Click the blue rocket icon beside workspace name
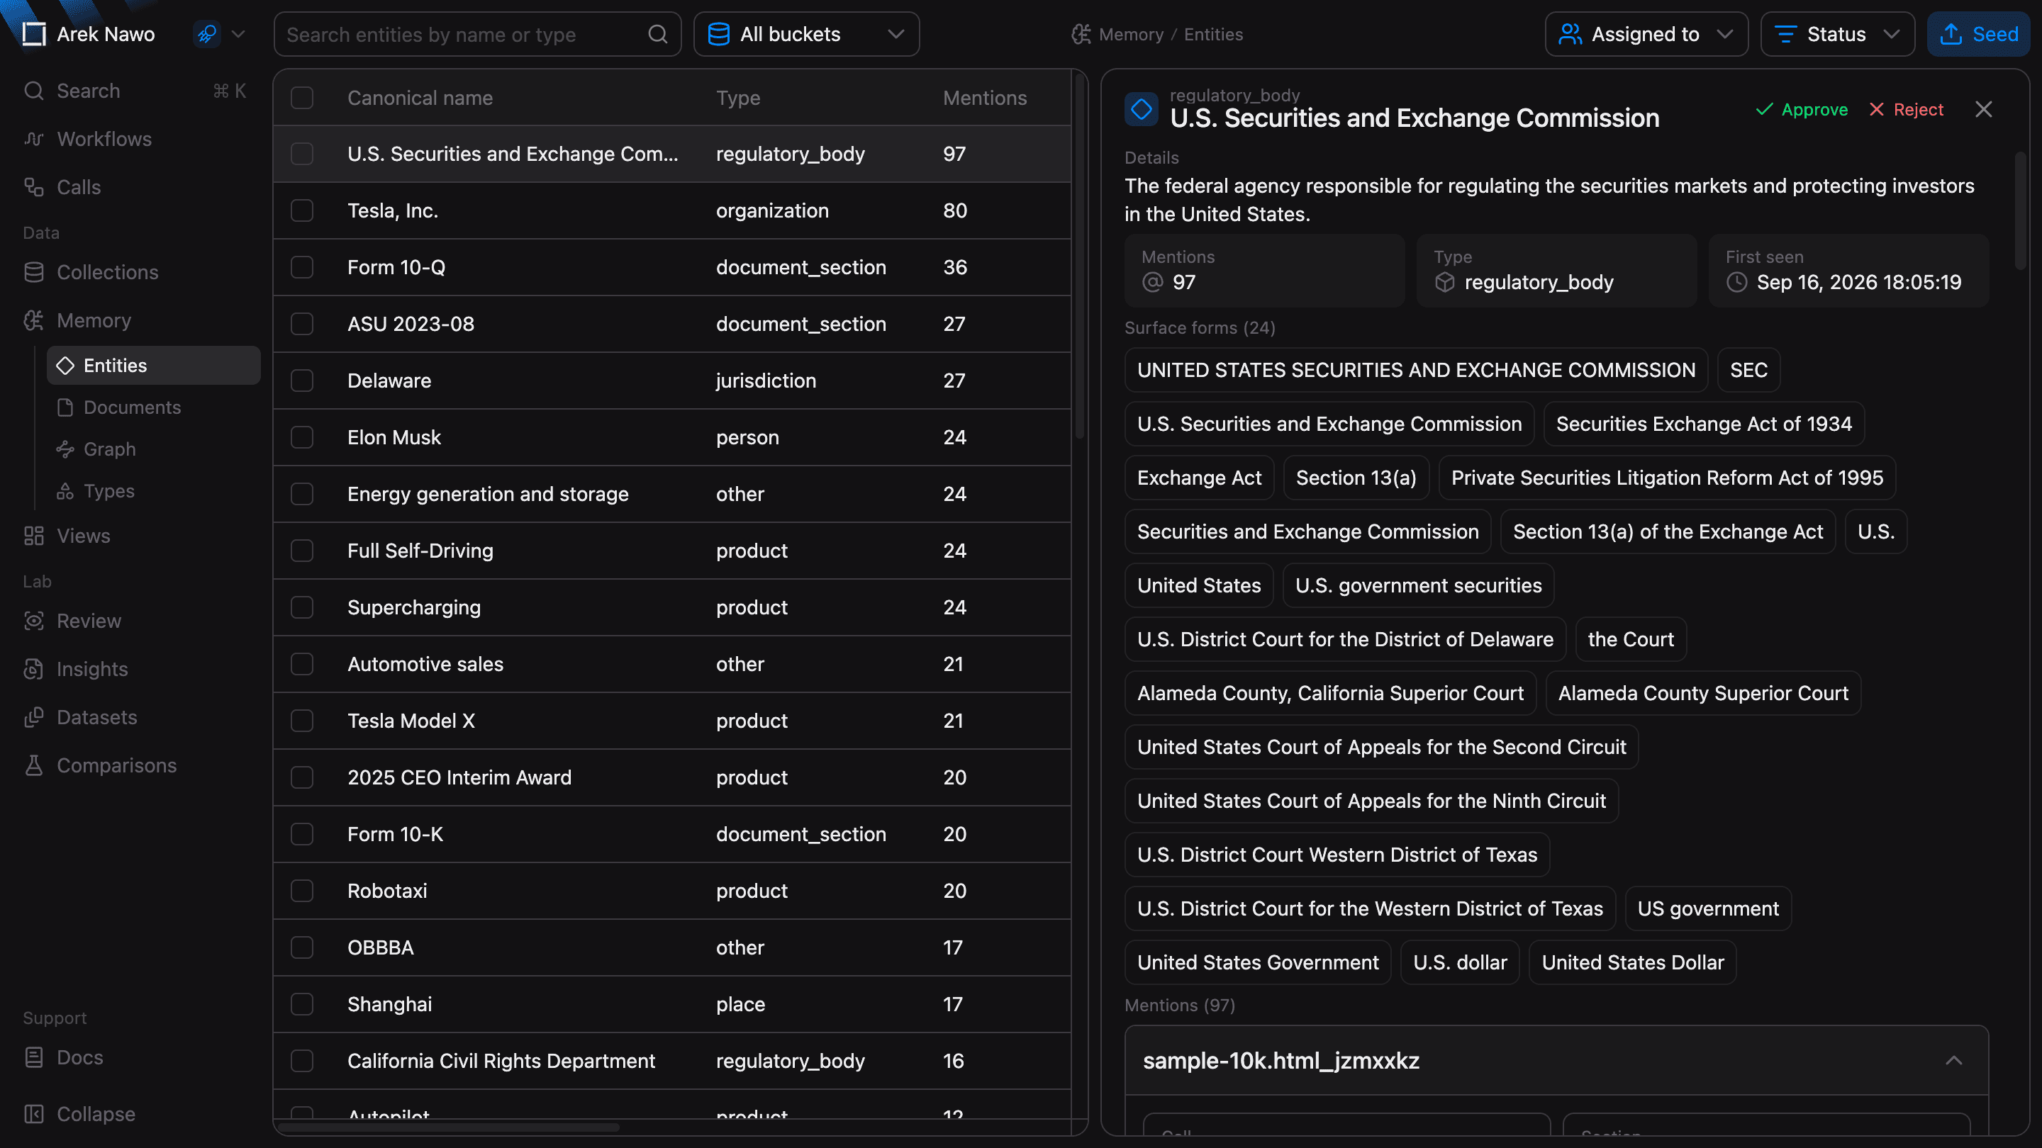This screenshot has height=1148, width=2042. pyautogui.click(x=207, y=34)
